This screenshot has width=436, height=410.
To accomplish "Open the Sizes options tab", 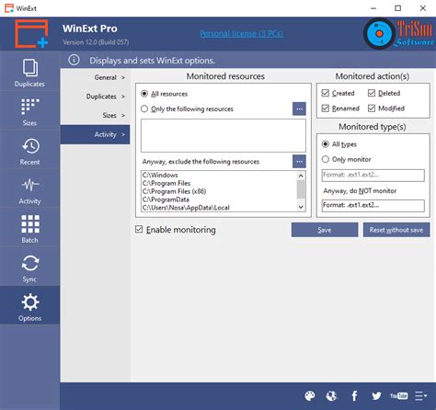I will [96, 116].
